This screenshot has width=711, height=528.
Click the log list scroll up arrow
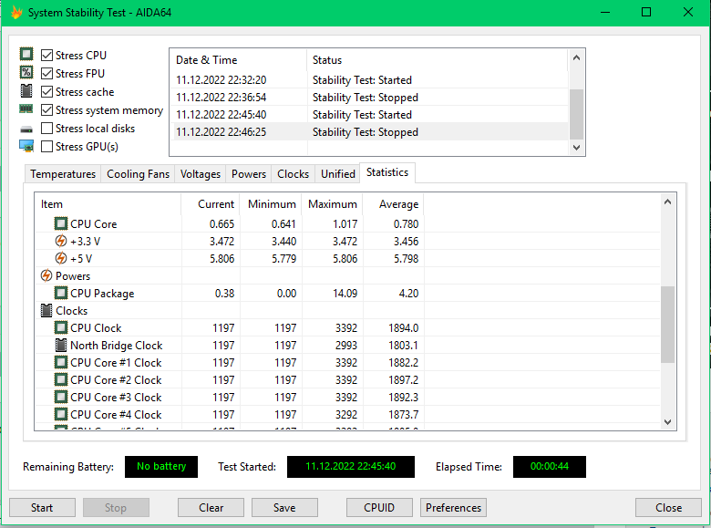(x=576, y=57)
